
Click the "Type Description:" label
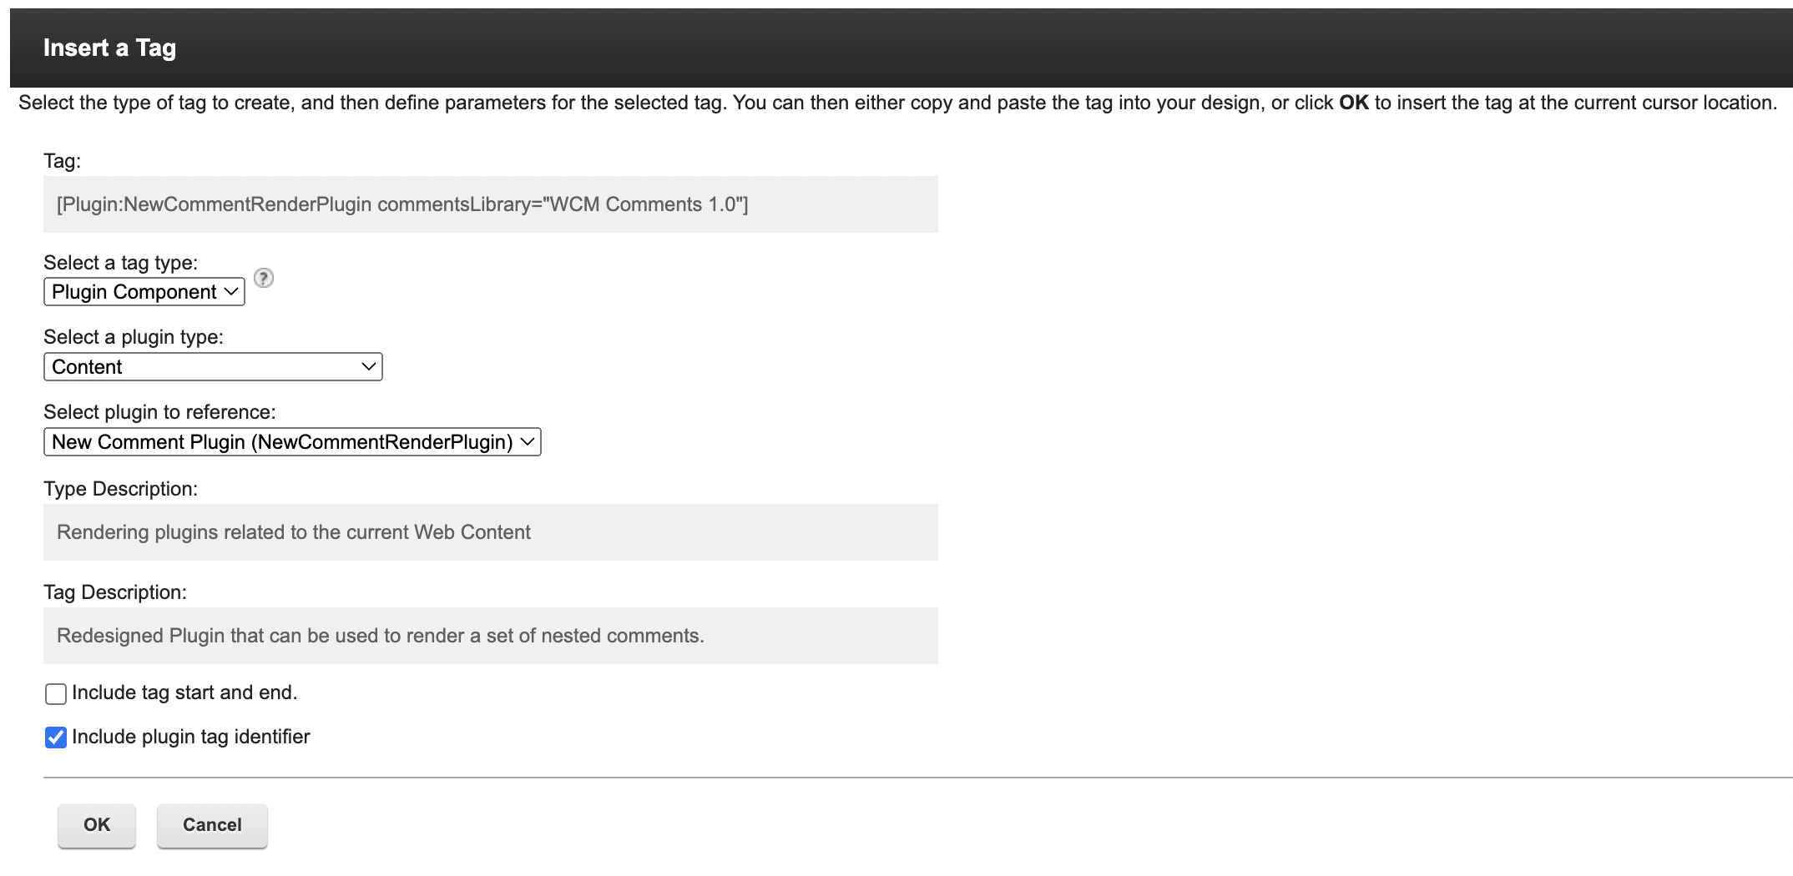pyautogui.click(x=120, y=489)
